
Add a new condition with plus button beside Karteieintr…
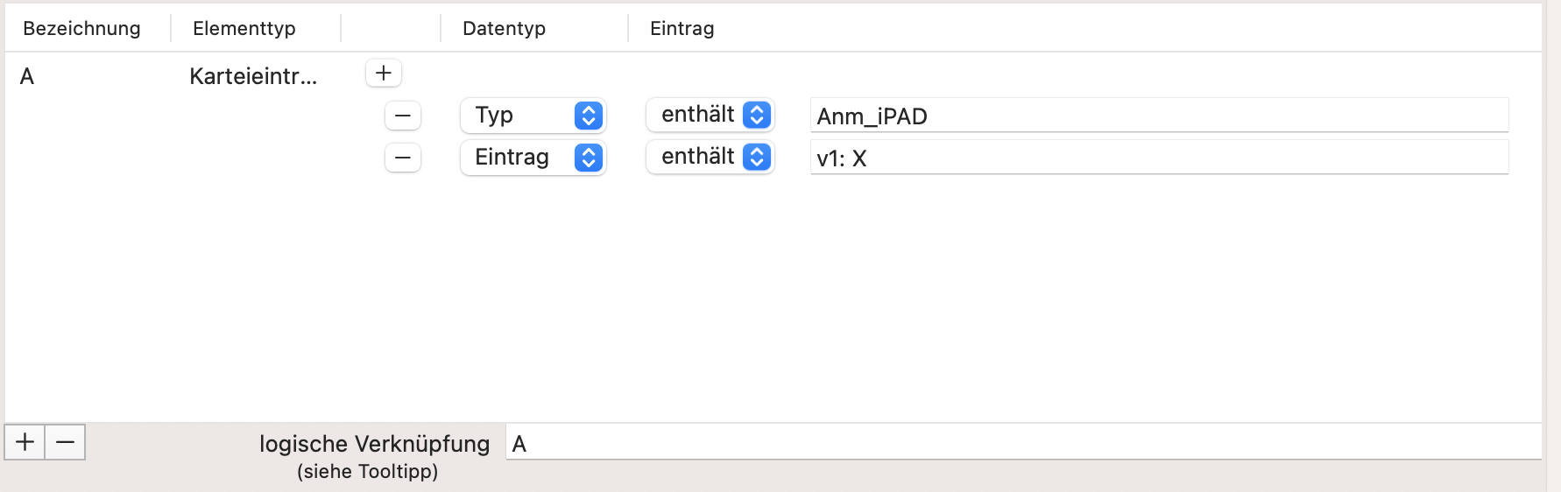384,74
